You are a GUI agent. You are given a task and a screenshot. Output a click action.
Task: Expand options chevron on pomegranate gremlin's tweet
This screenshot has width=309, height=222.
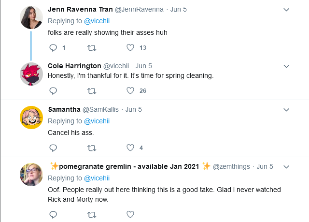(x=286, y=167)
